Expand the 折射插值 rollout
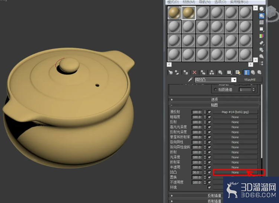Screen dimensions: 279x203 (196, 201)
